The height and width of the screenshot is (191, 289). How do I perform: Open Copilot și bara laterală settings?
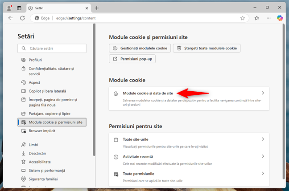(x=52, y=91)
